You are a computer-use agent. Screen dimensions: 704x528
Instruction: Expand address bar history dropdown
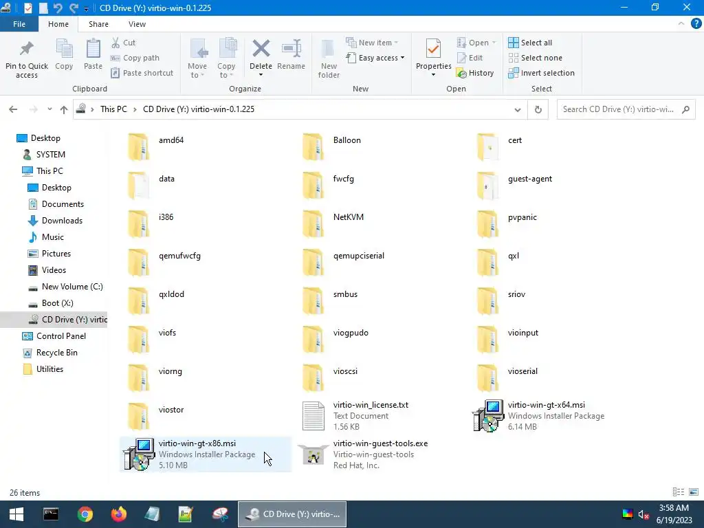(x=517, y=109)
